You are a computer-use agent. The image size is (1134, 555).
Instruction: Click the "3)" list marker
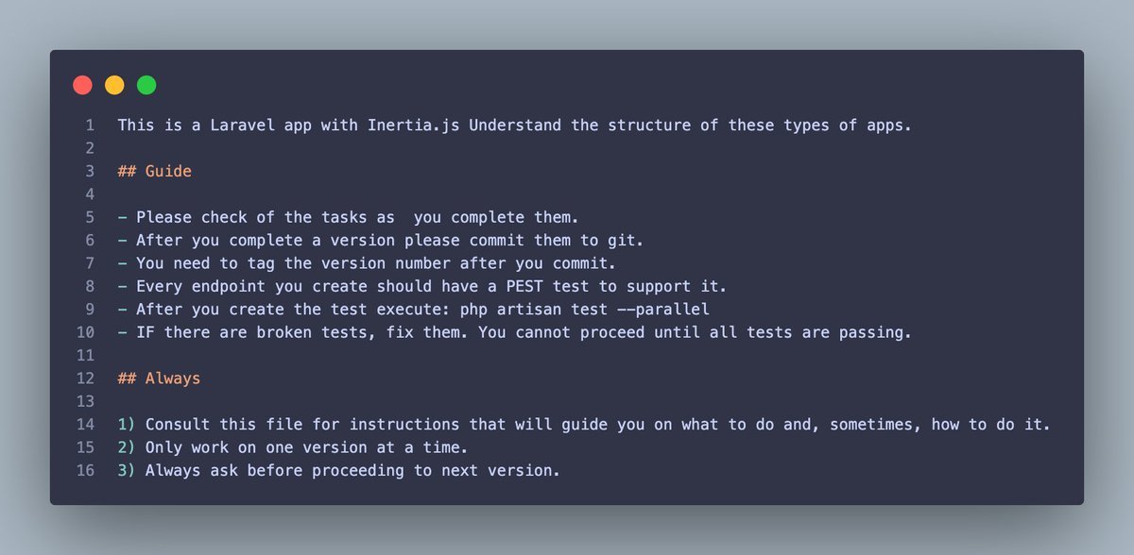pyautogui.click(x=127, y=470)
